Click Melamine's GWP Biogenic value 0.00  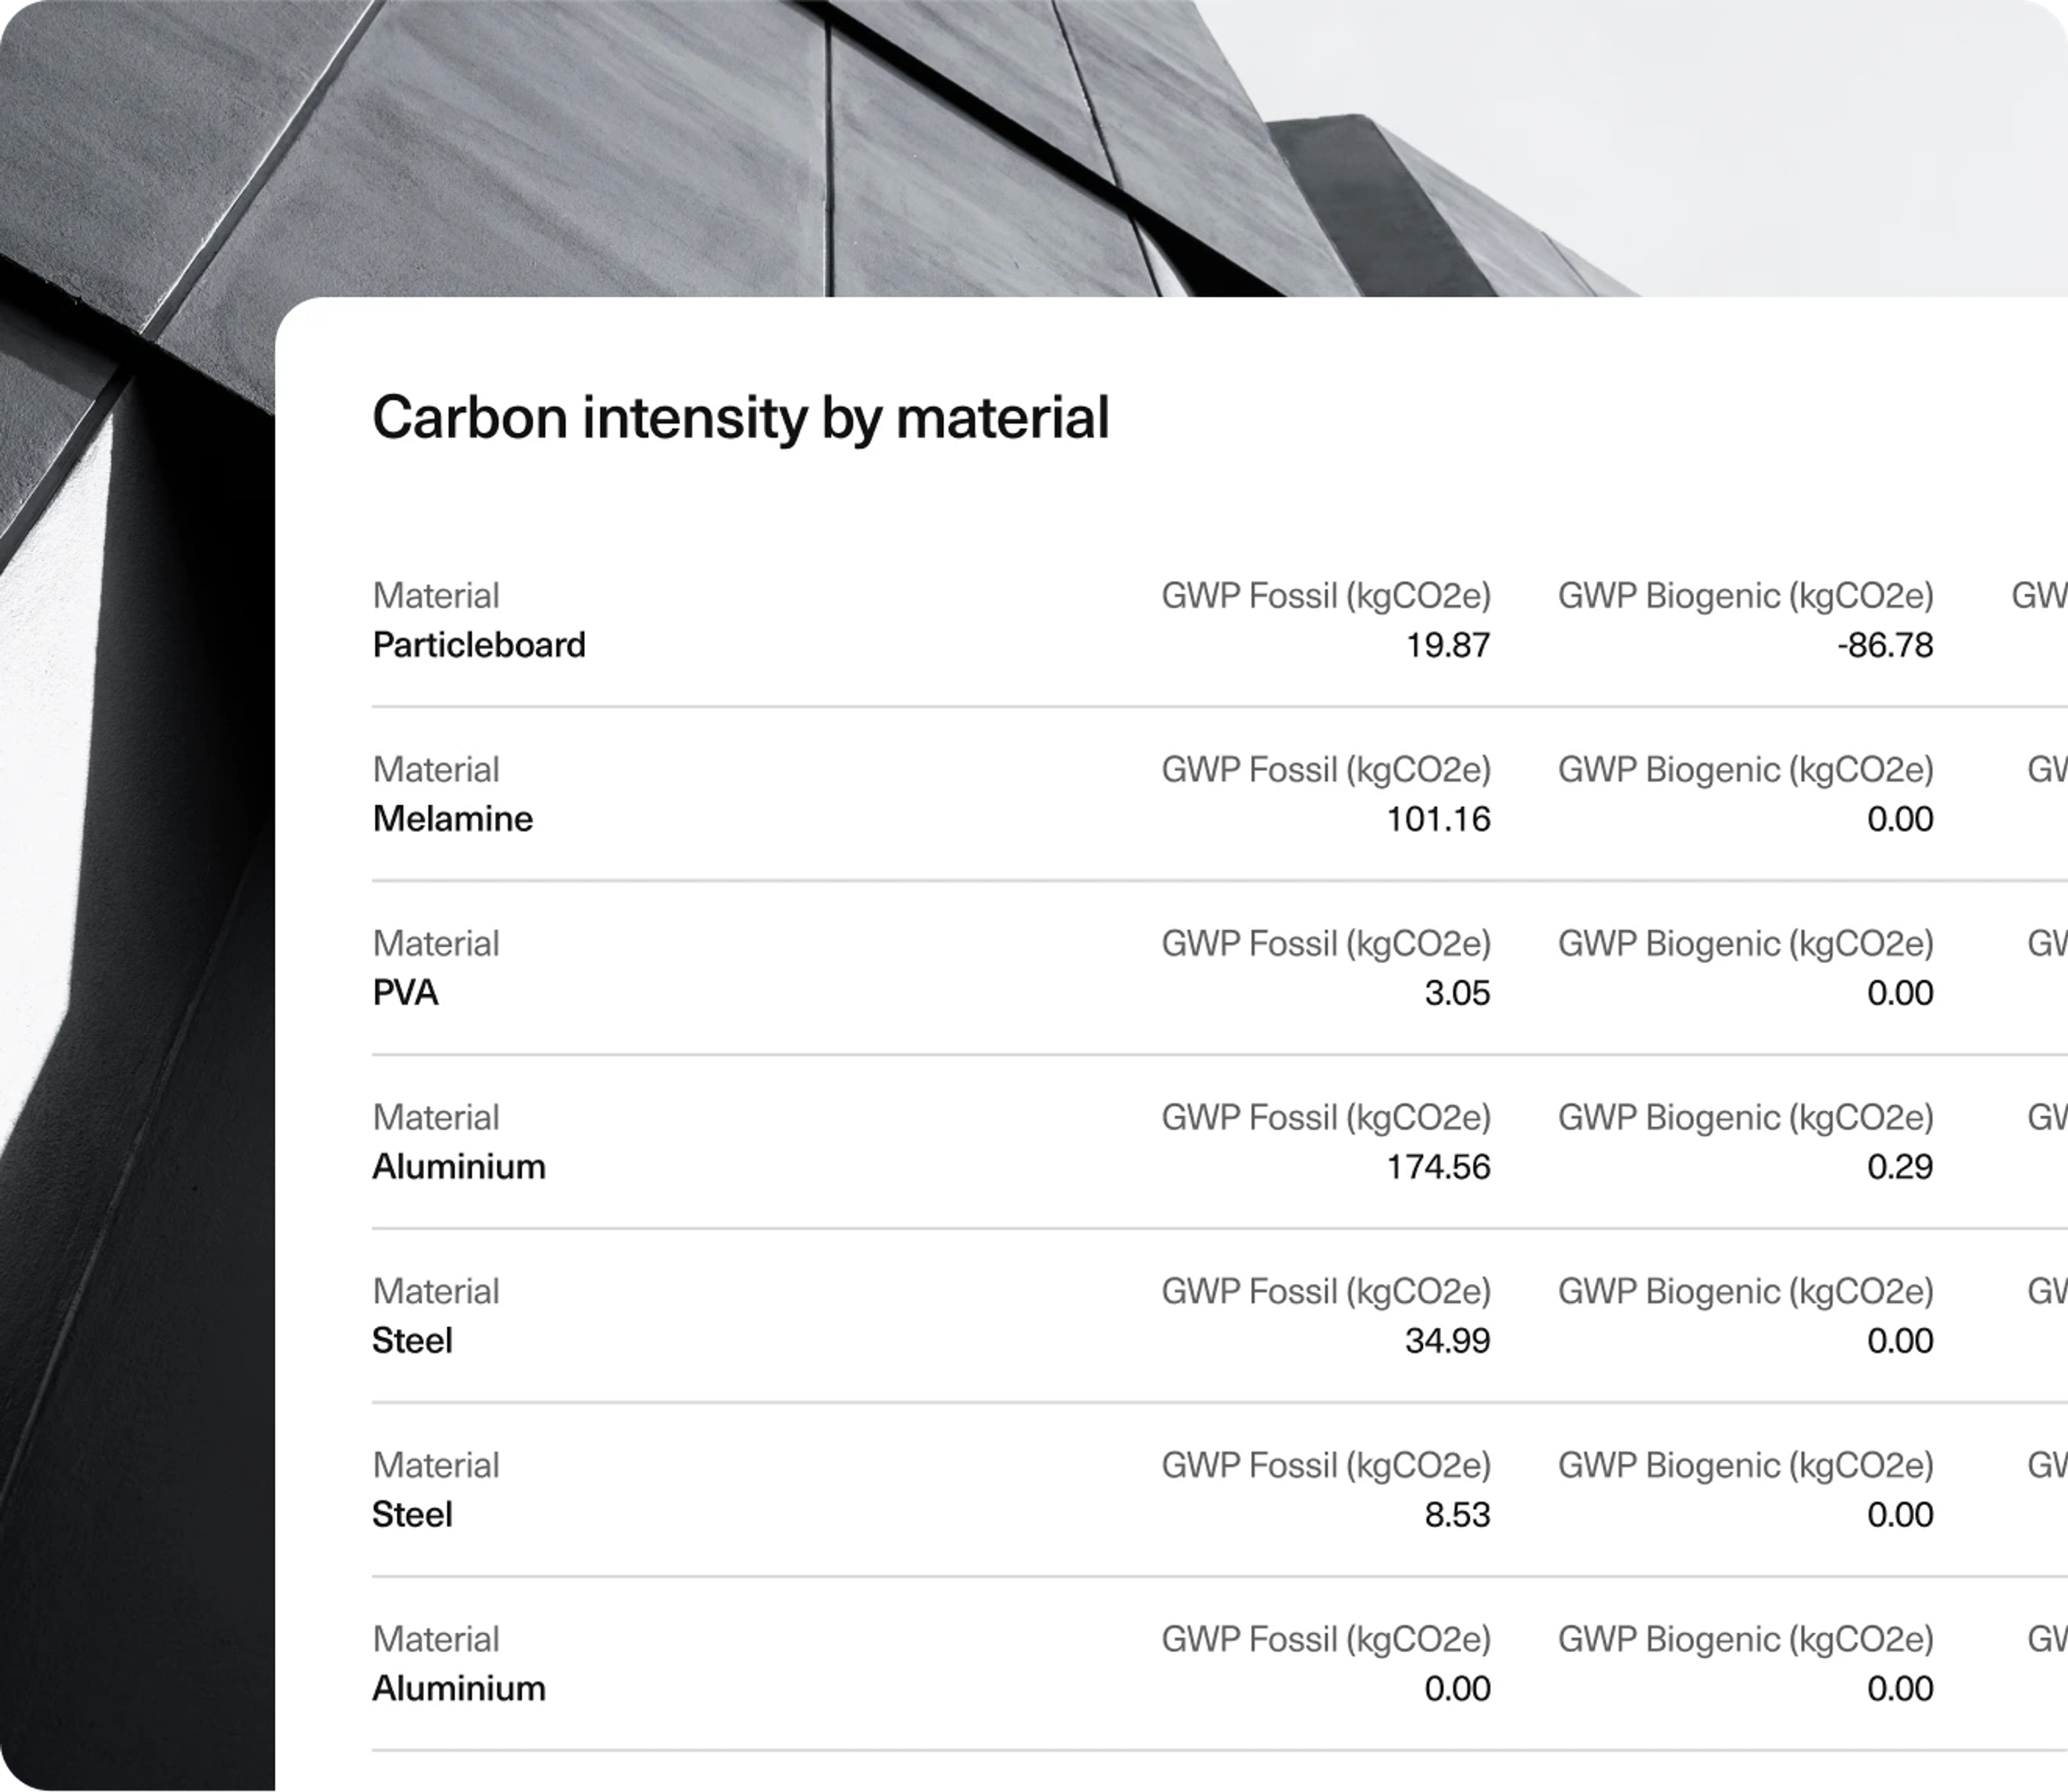click(1900, 819)
